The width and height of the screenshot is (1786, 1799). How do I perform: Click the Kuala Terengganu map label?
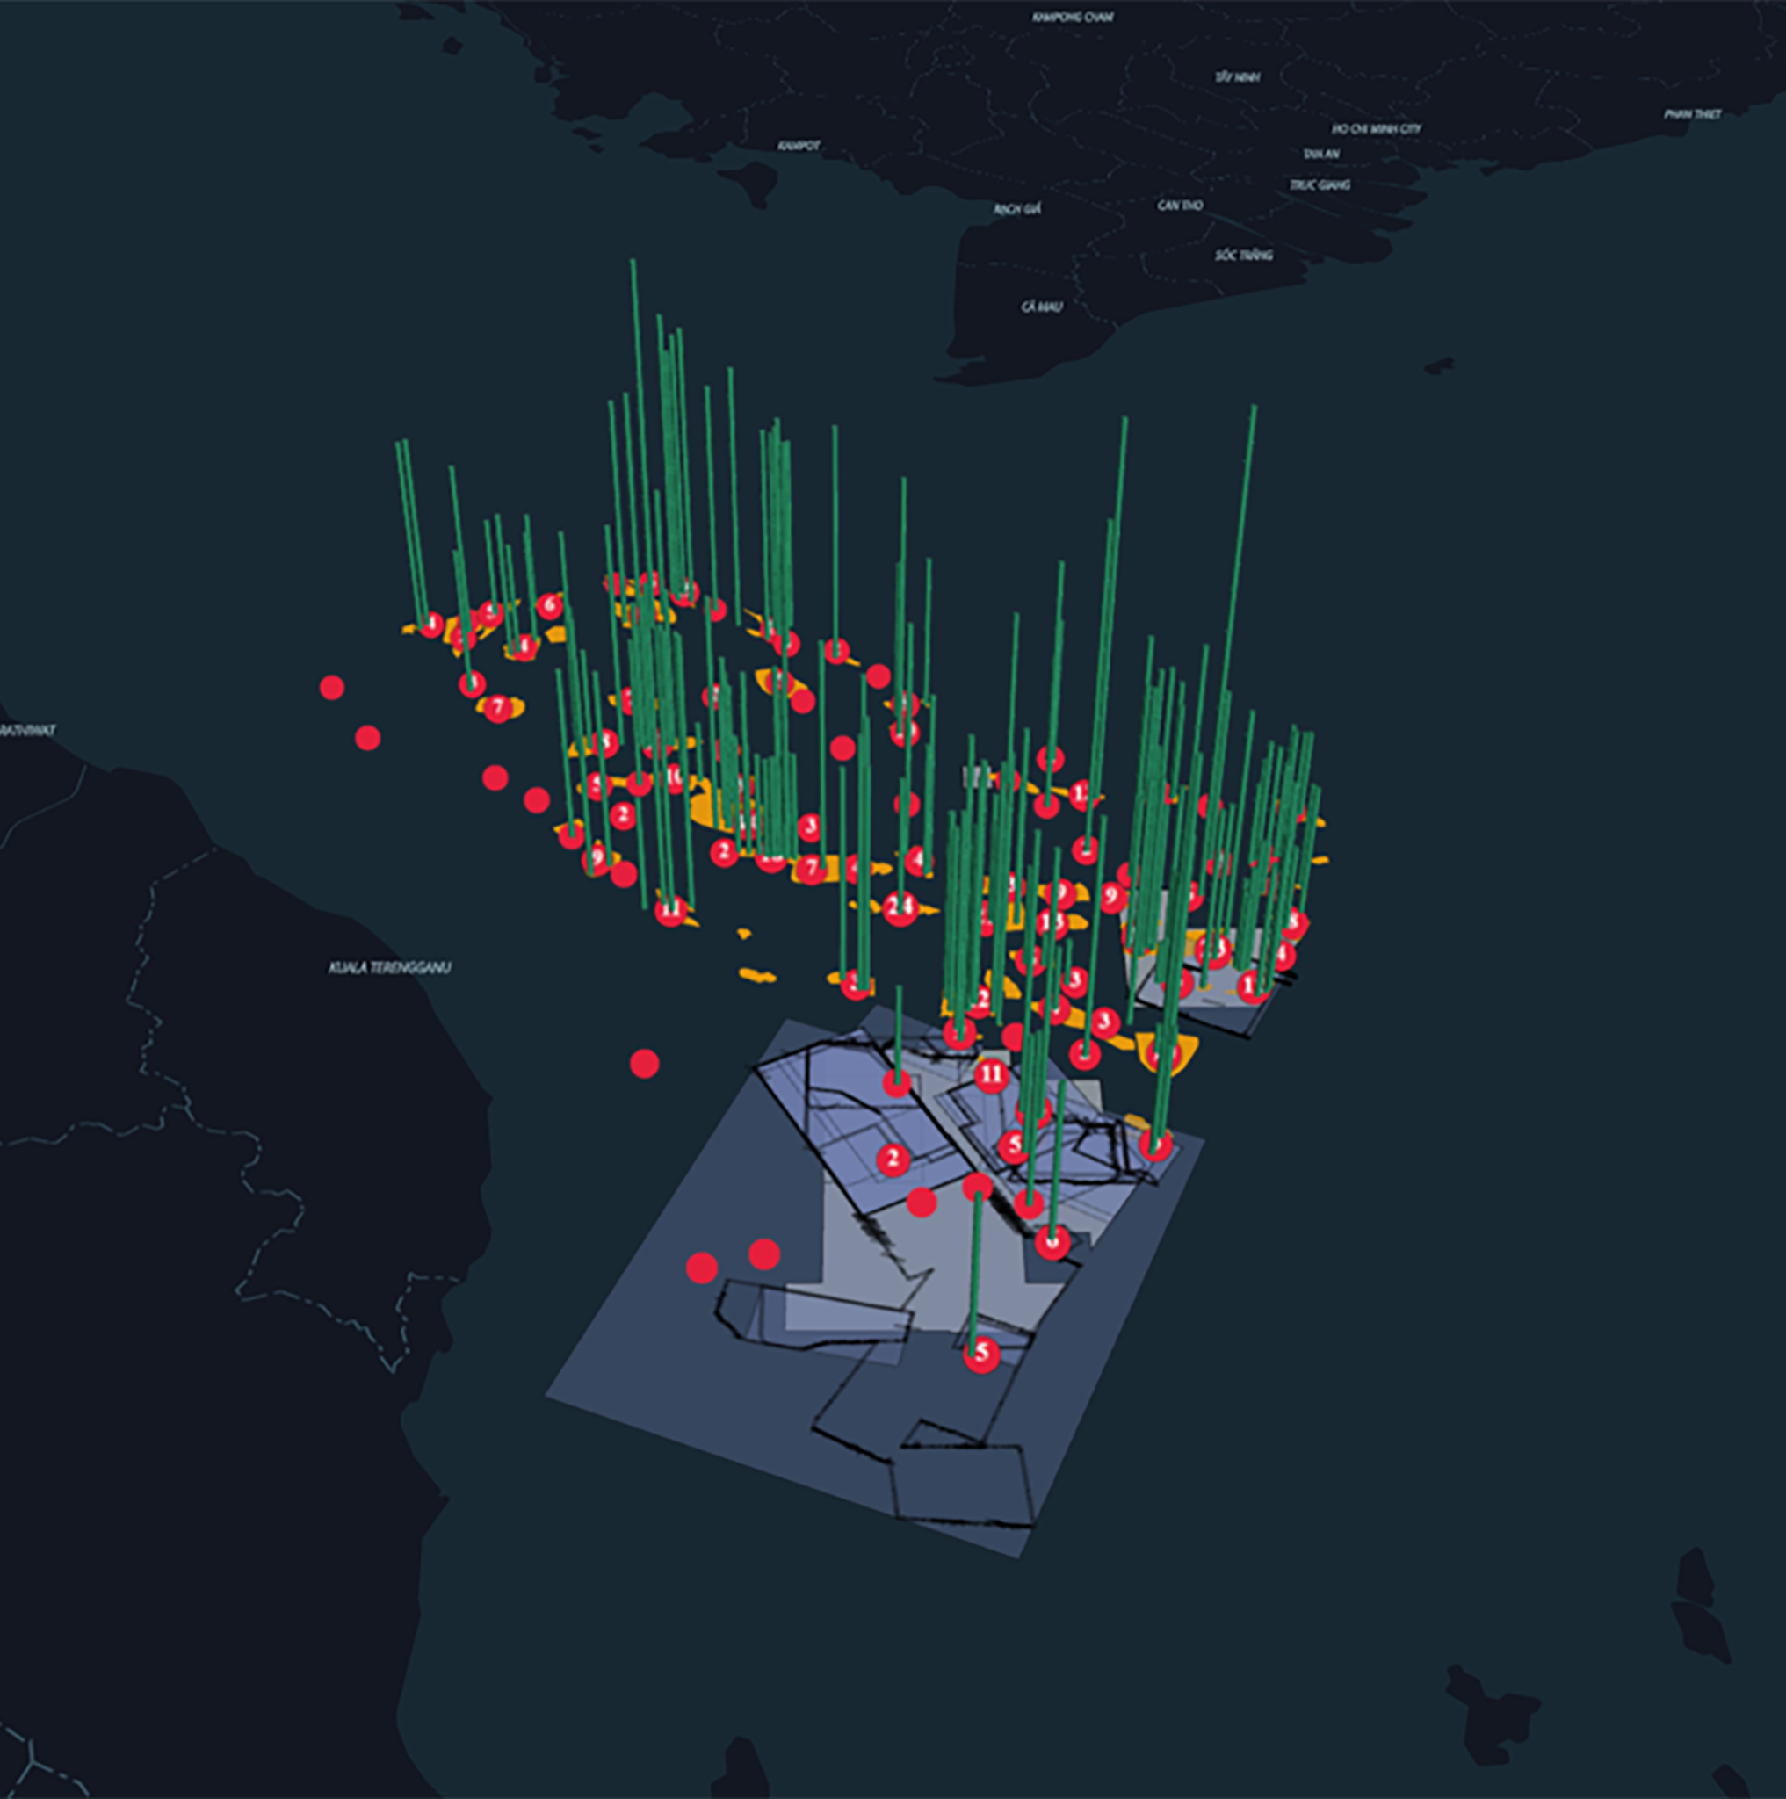tap(389, 967)
